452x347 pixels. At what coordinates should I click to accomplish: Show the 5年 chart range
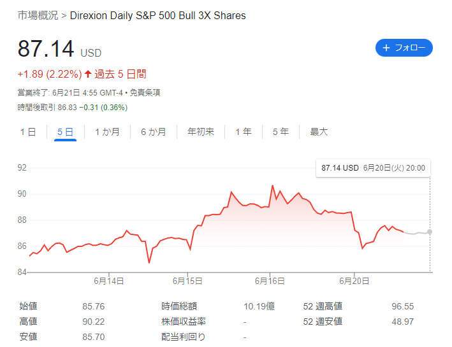(281, 132)
